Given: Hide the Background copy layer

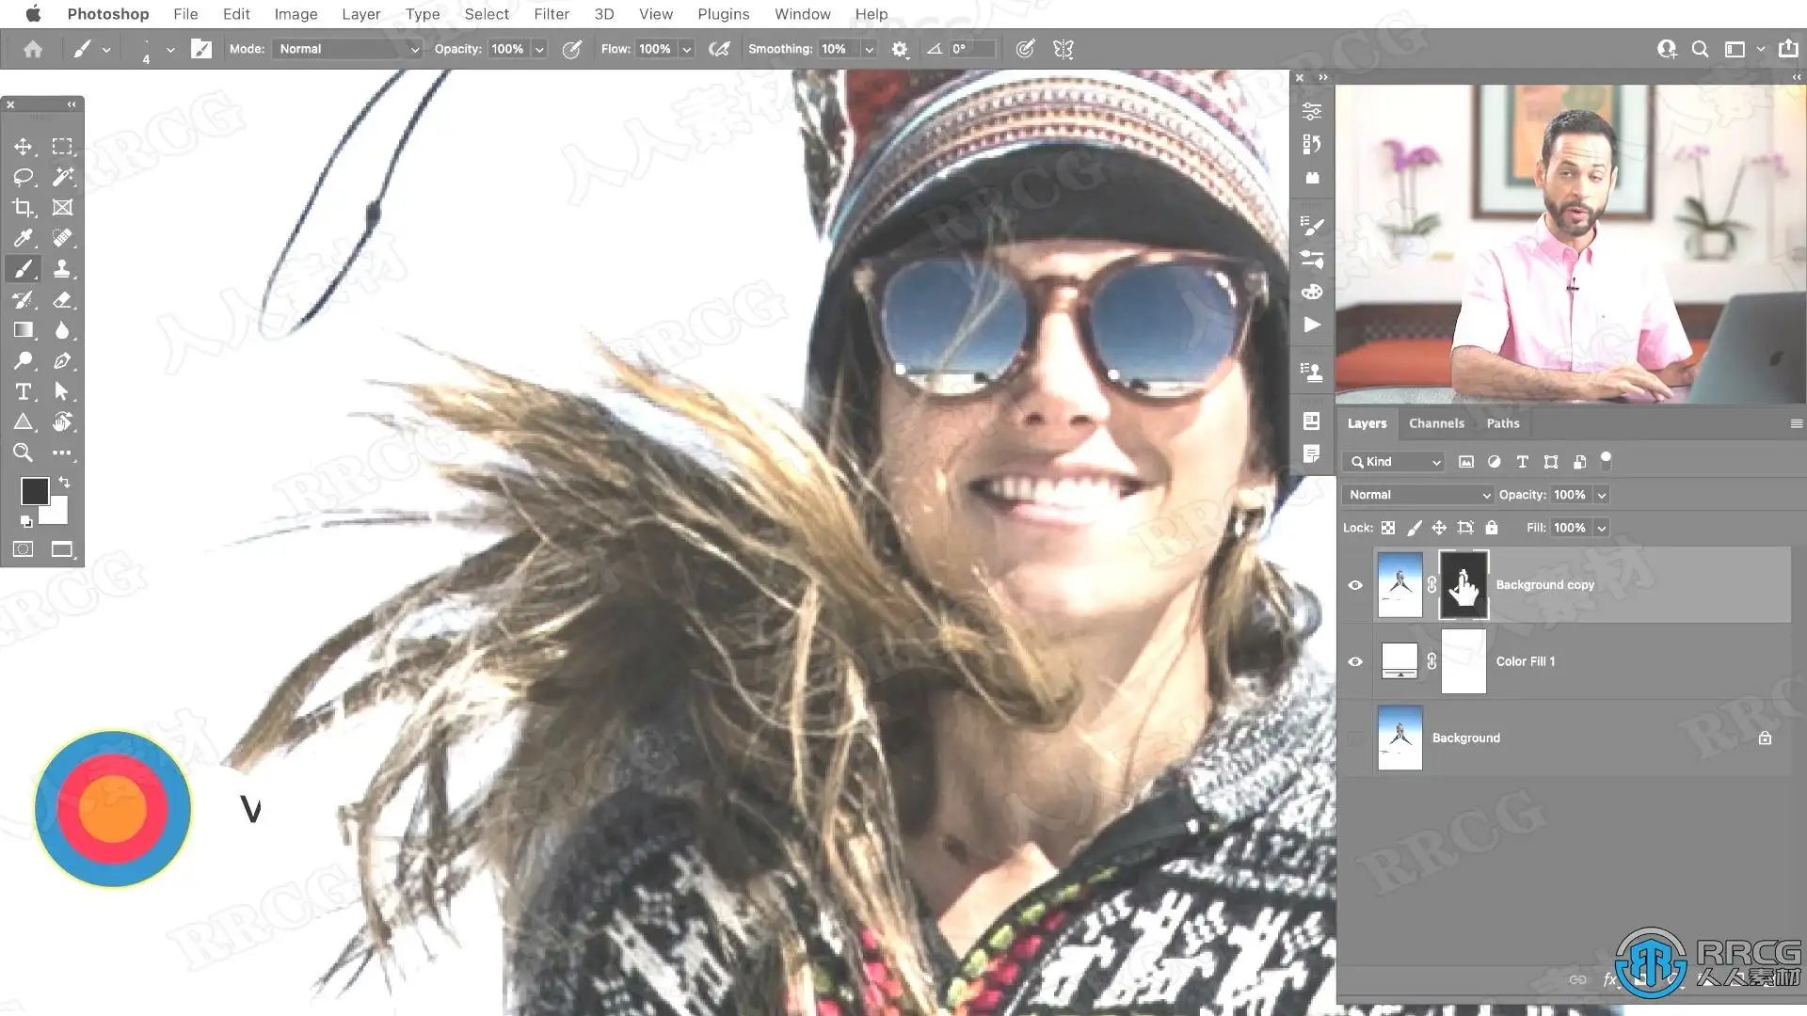Looking at the screenshot, I should pos(1355,585).
